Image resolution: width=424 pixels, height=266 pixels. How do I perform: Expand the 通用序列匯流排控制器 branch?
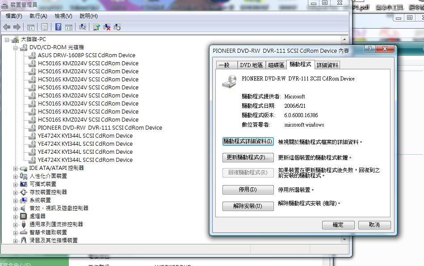point(15,225)
